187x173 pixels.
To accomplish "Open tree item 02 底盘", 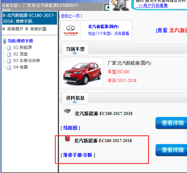I will click(x=21, y=54).
